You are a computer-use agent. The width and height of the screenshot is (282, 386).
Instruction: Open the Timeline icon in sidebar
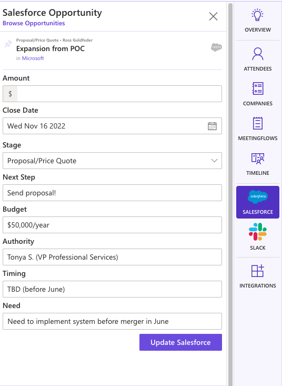click(x=258, y=159)
